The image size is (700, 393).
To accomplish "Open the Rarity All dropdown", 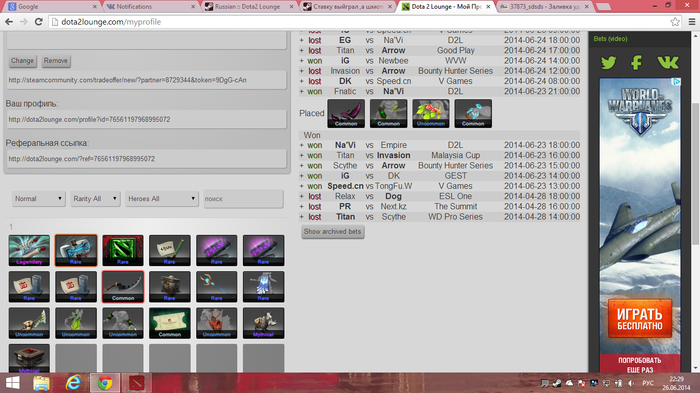I will coord(95,199).
